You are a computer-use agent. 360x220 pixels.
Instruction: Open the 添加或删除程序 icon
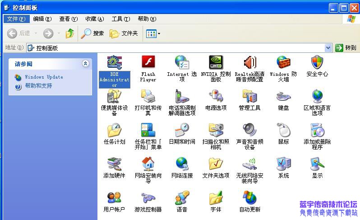[317, 131]
